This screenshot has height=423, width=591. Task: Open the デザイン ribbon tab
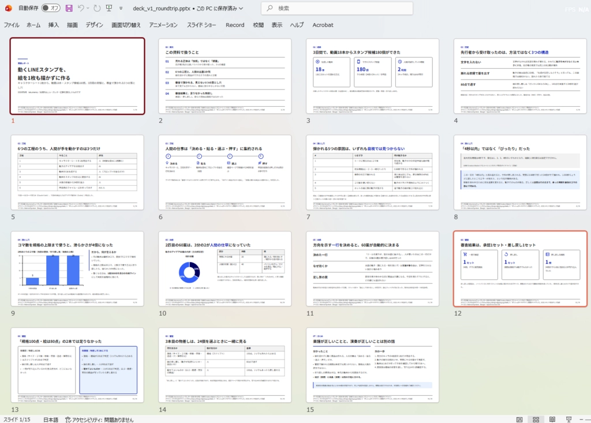94,25
